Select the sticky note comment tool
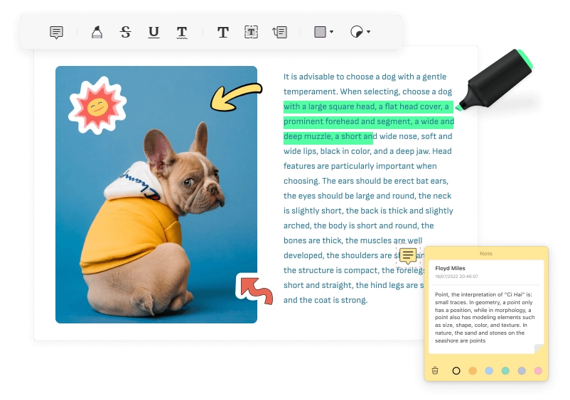Viewport: 570px width, 400px height. click(56, 32)
